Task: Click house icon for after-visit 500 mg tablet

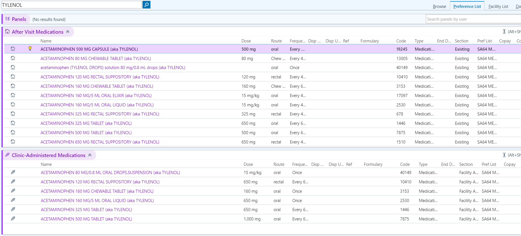Action: coord(13,132)
